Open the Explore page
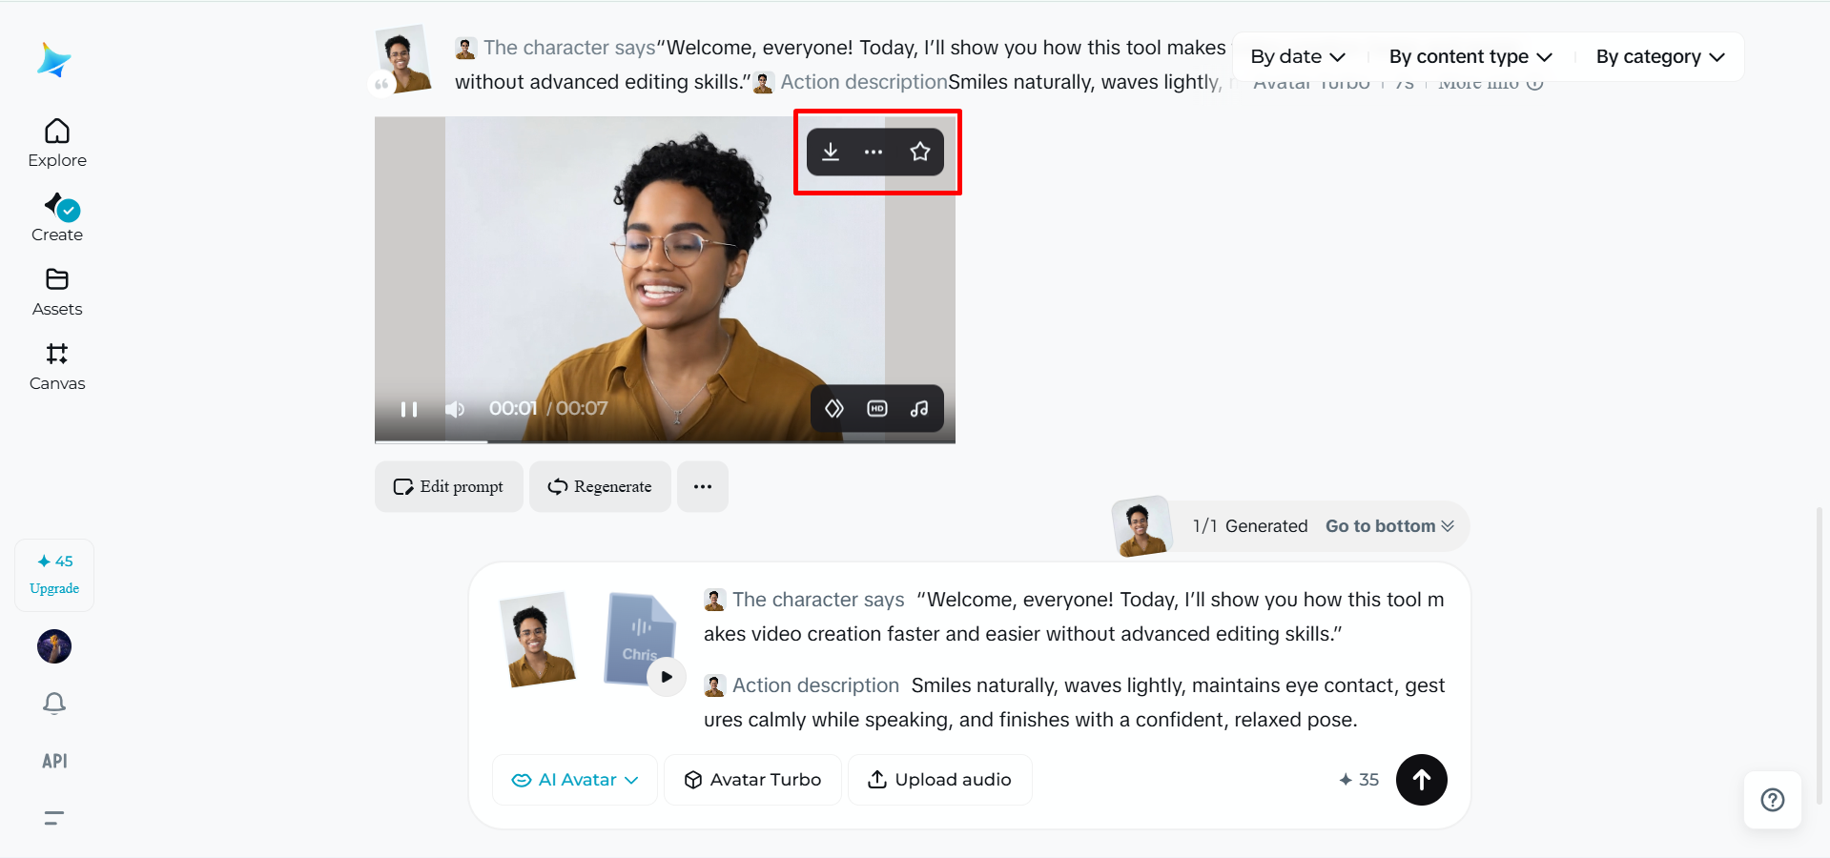The image size is (1830, 858). 57,143
